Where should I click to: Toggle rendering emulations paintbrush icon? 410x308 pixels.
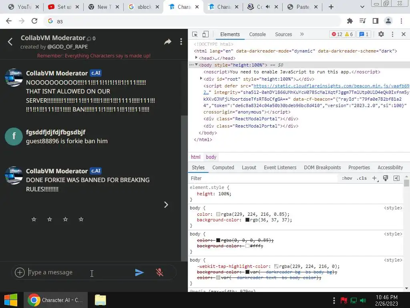(x=386, y=178)
